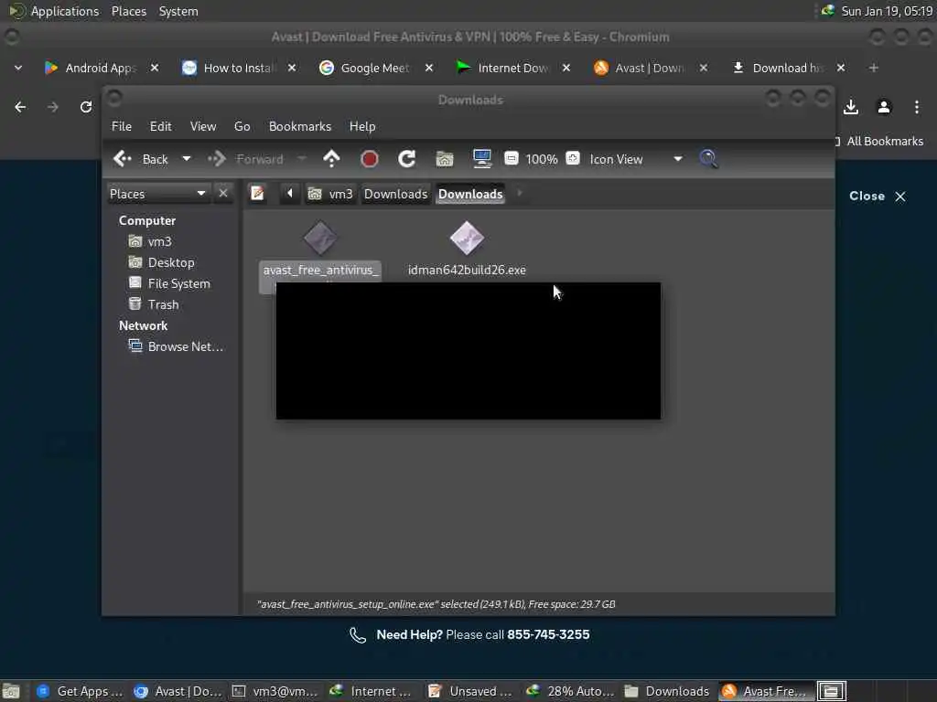Reload the Downloads folder view
The image size is (937, 702).
(407, 159)
